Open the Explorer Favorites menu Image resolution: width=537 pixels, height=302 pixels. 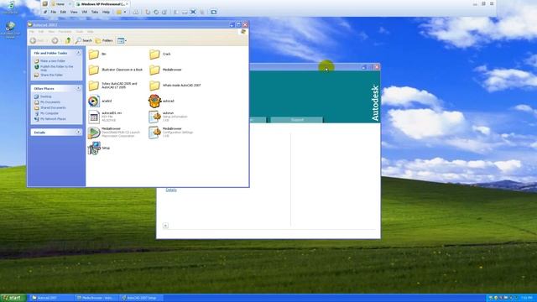[65, 32]
